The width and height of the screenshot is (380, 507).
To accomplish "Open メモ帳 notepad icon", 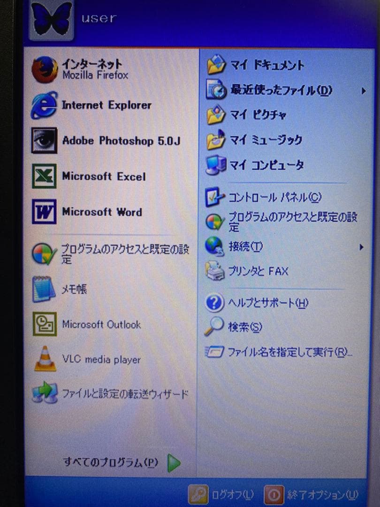I will (x=44, y=289).
